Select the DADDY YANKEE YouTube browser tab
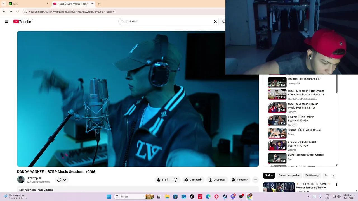 pyautogui.click(x=73, y=4)
